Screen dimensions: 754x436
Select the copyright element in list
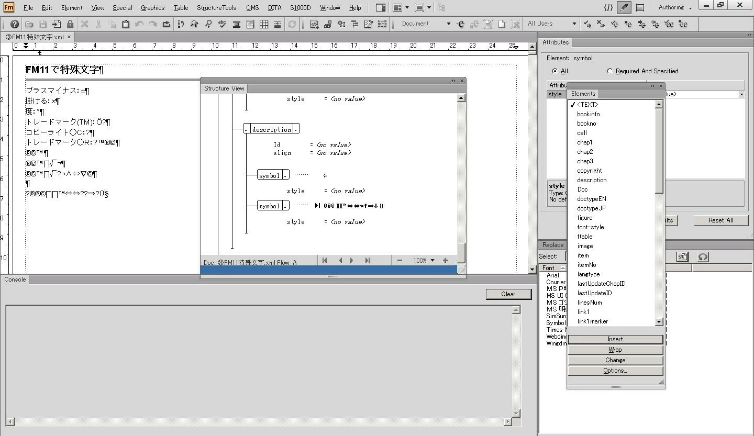click(x=590, y=171)
